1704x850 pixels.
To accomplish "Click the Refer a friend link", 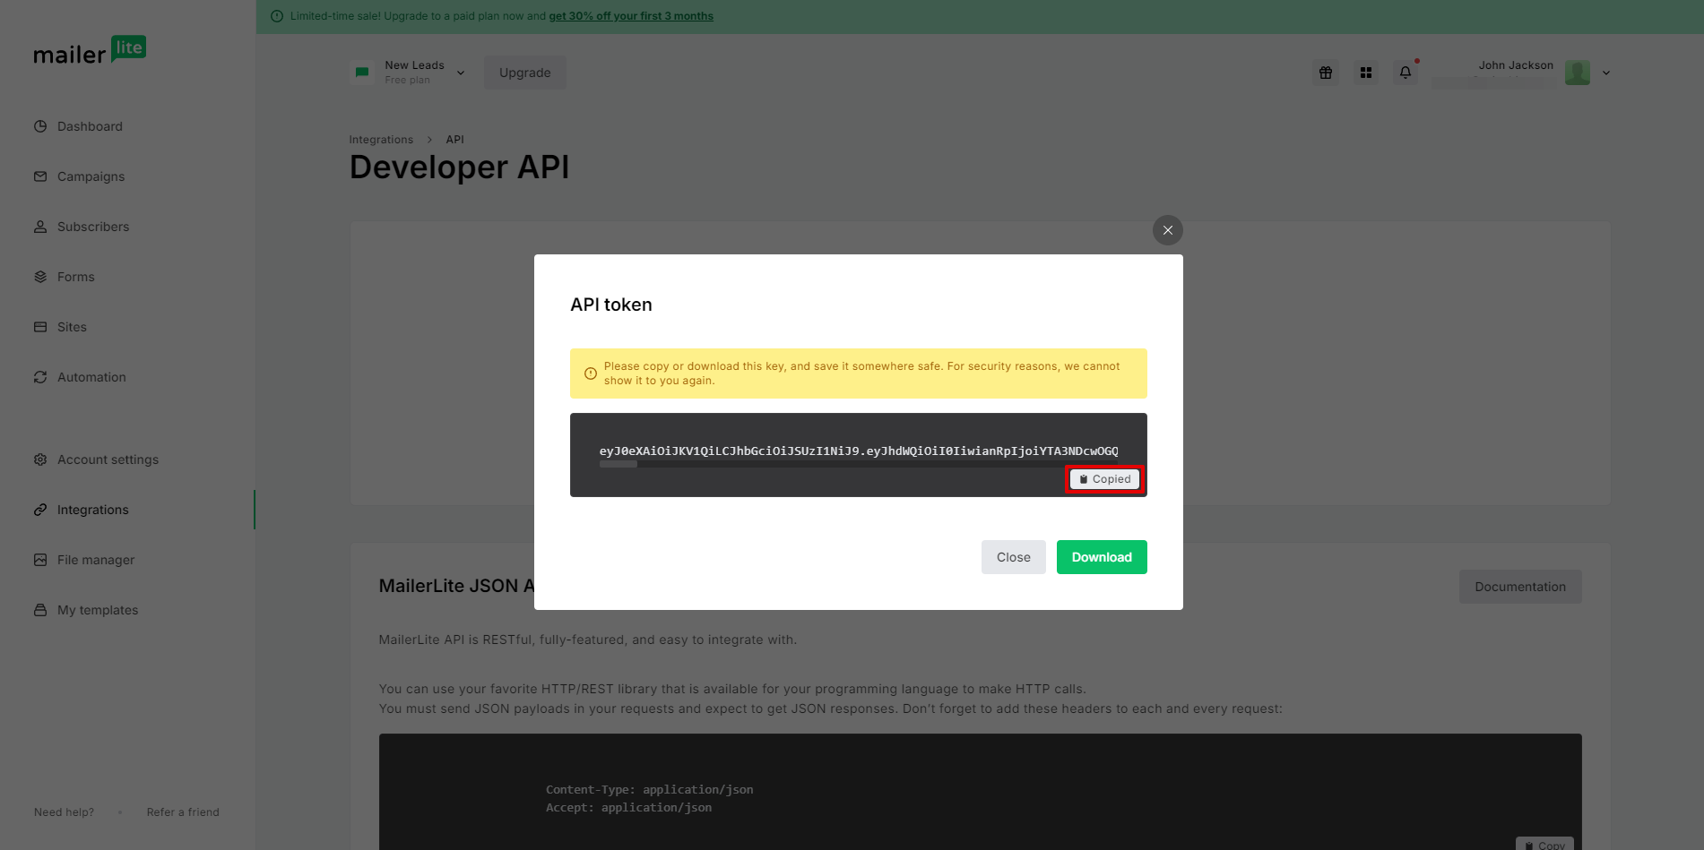I will click(183, 812).
